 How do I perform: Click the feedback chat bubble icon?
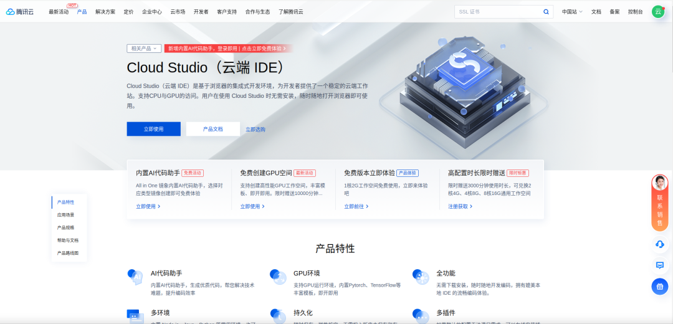[x=660, y=265]
